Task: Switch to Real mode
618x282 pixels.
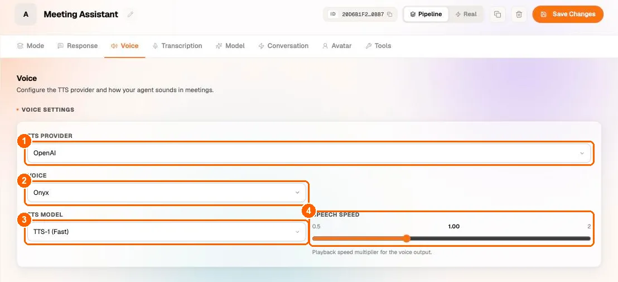Action: pyautogui.click(x=466, y=14)
